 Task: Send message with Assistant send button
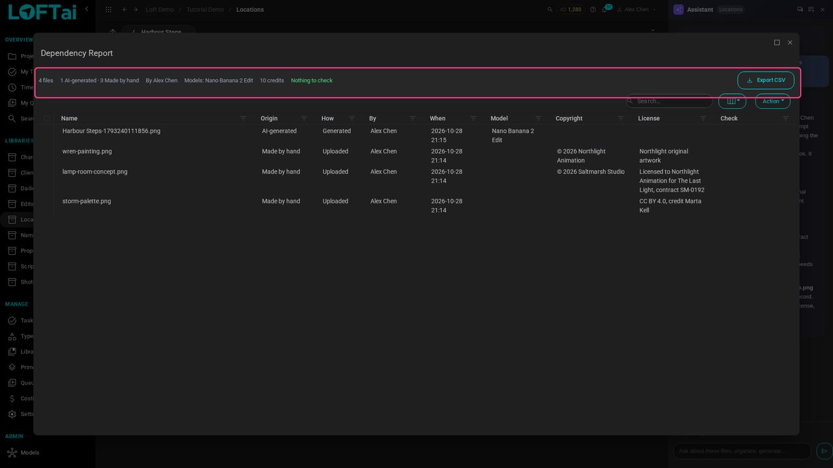click(824, 451)
